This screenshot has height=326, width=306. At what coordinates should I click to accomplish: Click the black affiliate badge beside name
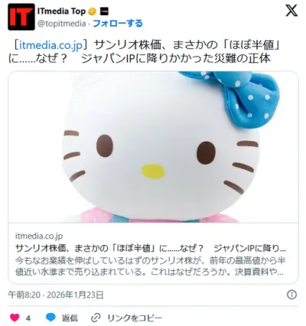[x=105, y=11]
